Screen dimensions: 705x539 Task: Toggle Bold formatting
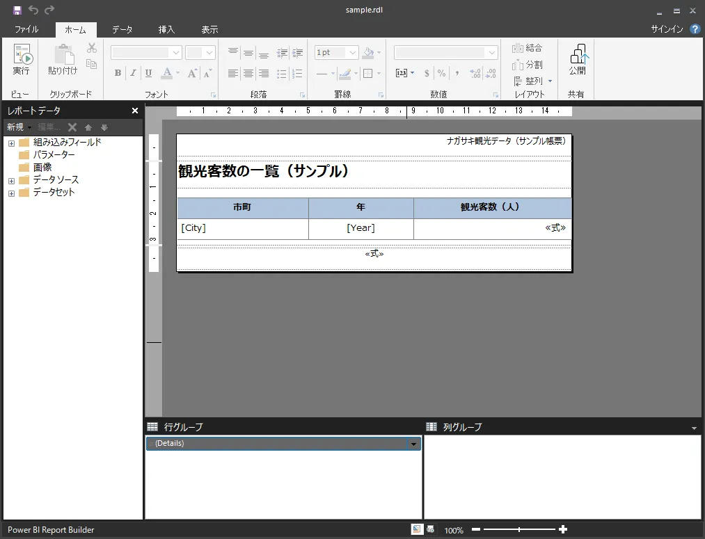tap(118, 73)
